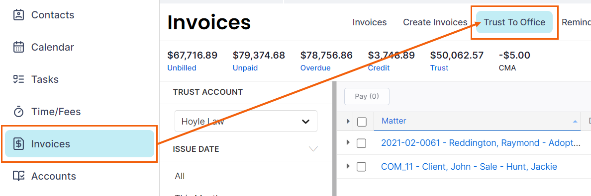Image resolution: width=591 pixels, height=196 pixels.
Task: Open Time/Fees stopwatch icon
Action: 18,112
